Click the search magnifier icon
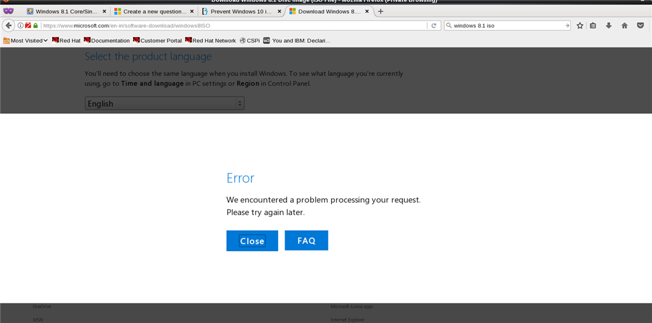This screenshot has width=652, height=323. 449,25
